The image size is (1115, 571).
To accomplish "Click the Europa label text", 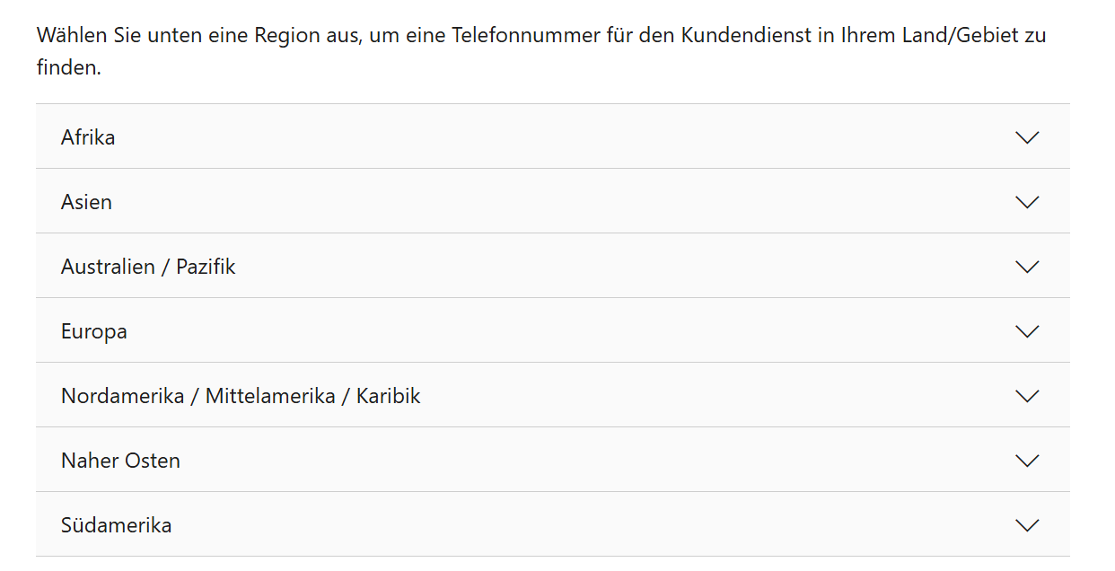I will click(93, 330).
